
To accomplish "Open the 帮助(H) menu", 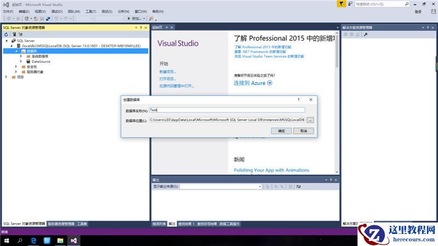I will [x=158, y=11].
